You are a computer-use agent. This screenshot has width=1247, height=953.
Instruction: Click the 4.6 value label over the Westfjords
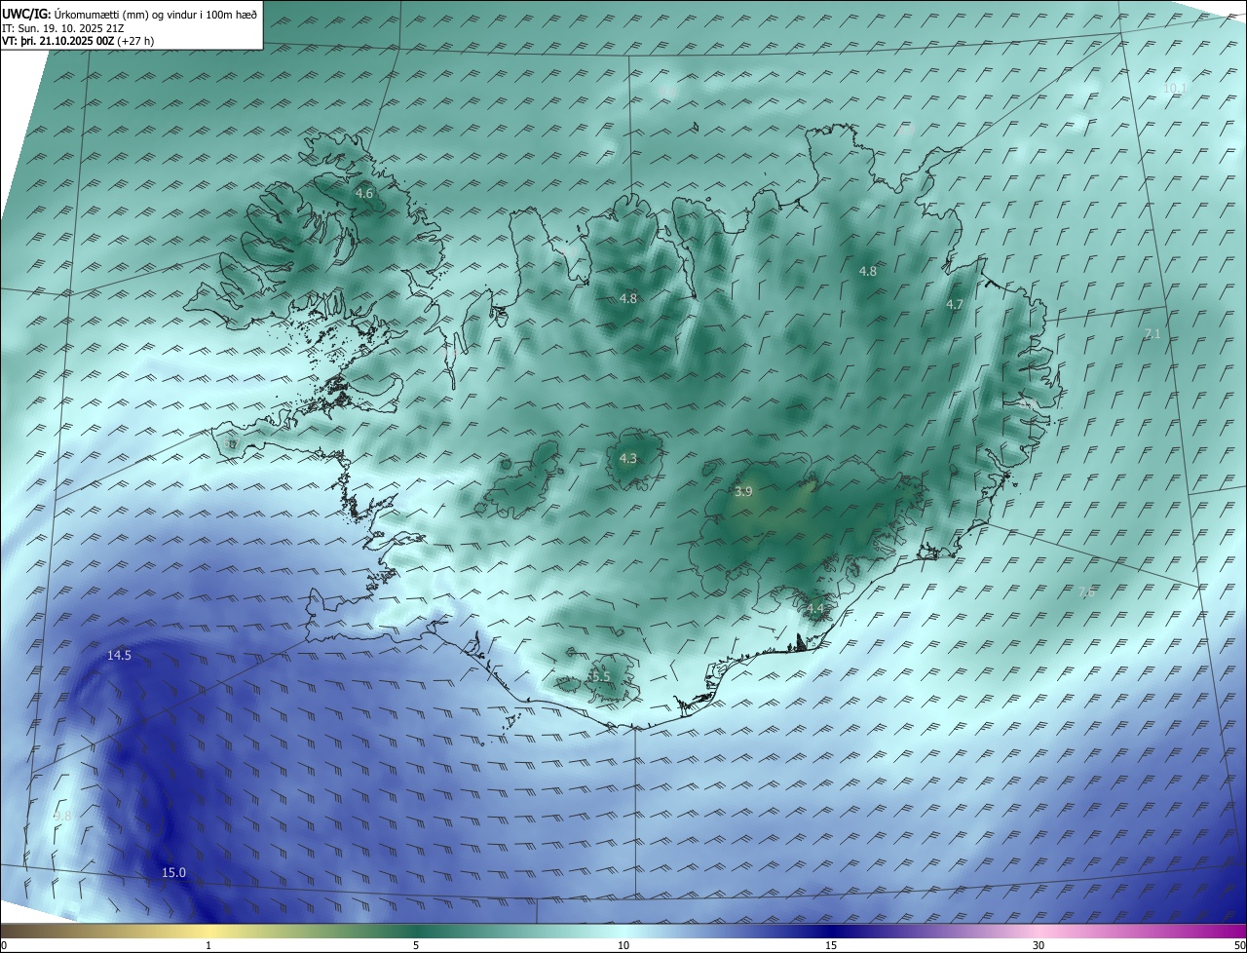(x=363, y=194)
